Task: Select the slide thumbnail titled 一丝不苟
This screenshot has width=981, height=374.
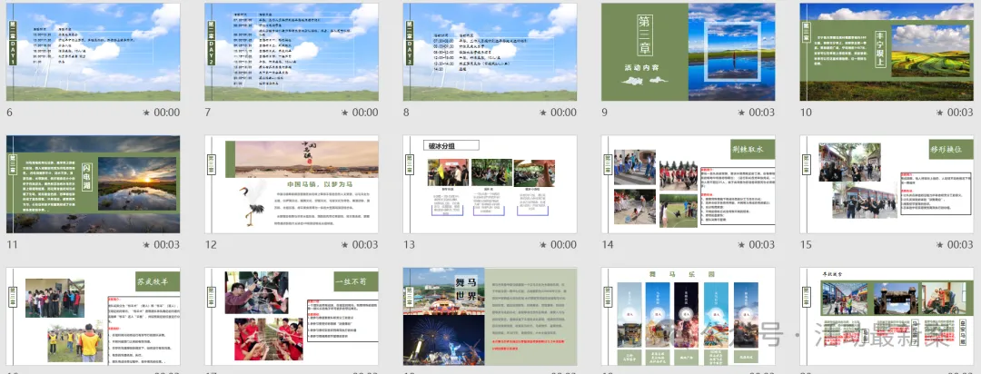Action: [292, 317]
